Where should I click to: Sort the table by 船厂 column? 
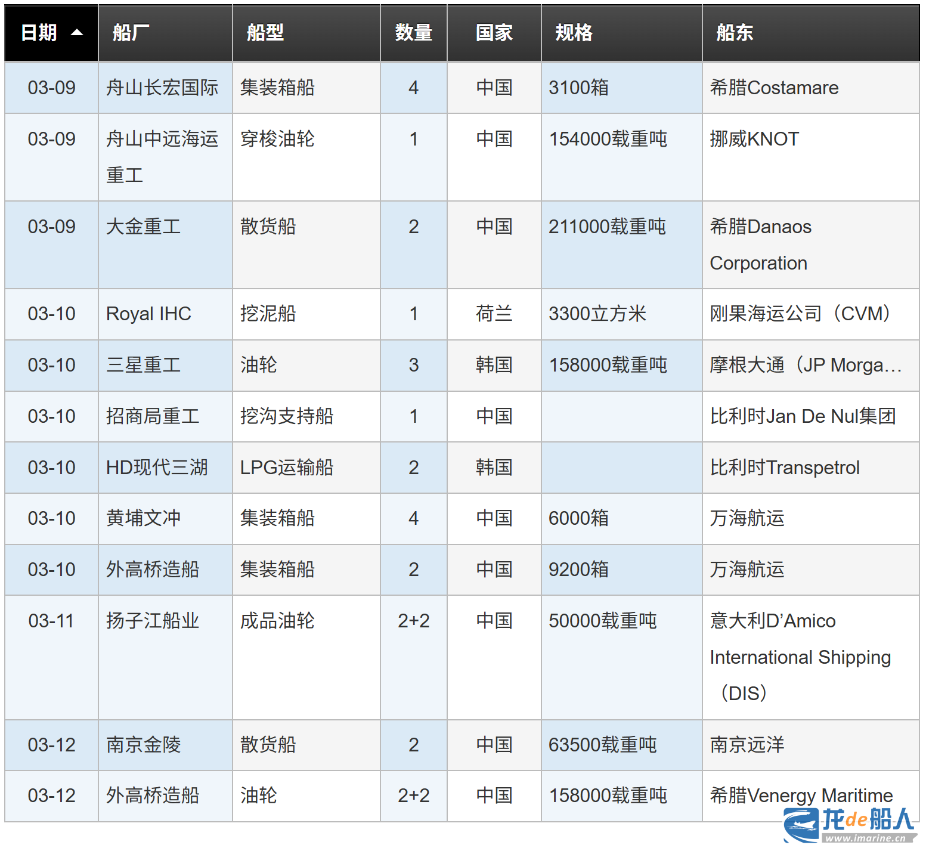pyautogui.click(x=131, y=33)
